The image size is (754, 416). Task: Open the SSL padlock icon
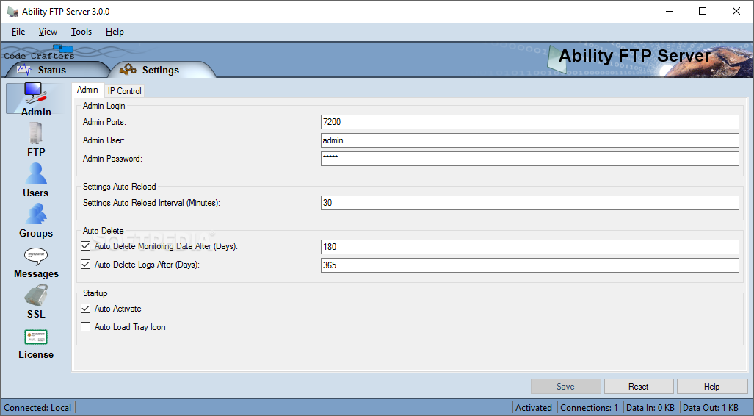pos(35,295)
